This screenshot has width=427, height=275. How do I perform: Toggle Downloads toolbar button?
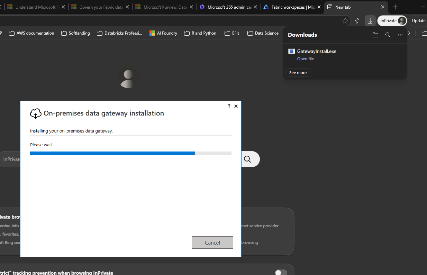tap(370, 21)
